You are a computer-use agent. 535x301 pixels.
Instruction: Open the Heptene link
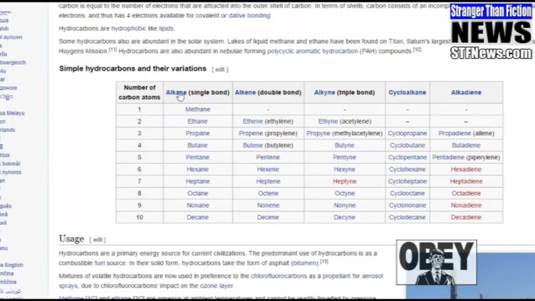click(x=268, y=181)
